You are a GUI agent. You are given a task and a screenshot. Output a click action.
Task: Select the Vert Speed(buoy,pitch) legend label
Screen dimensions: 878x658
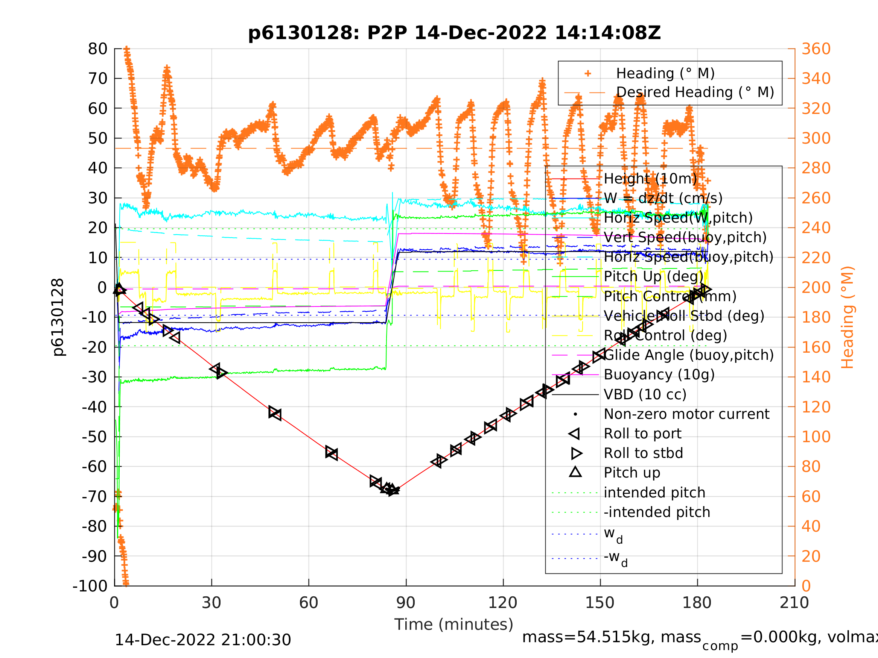point(685,238)
